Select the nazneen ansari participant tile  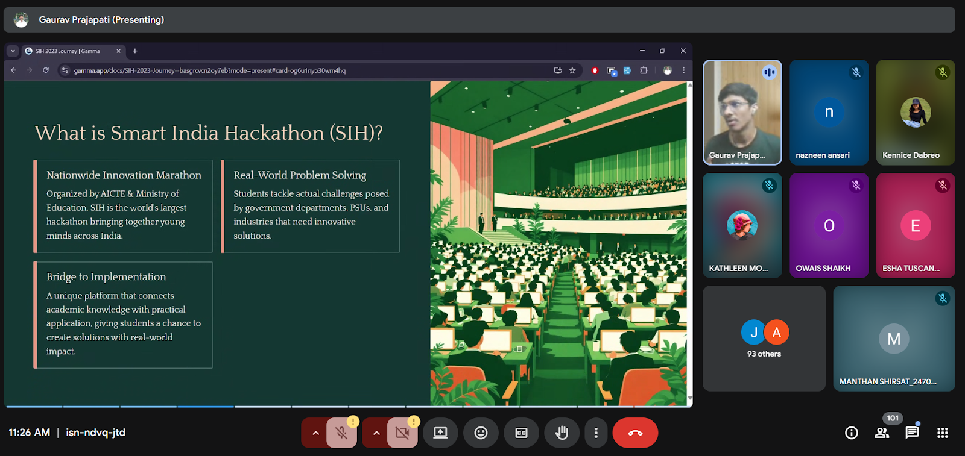point(829,113)
